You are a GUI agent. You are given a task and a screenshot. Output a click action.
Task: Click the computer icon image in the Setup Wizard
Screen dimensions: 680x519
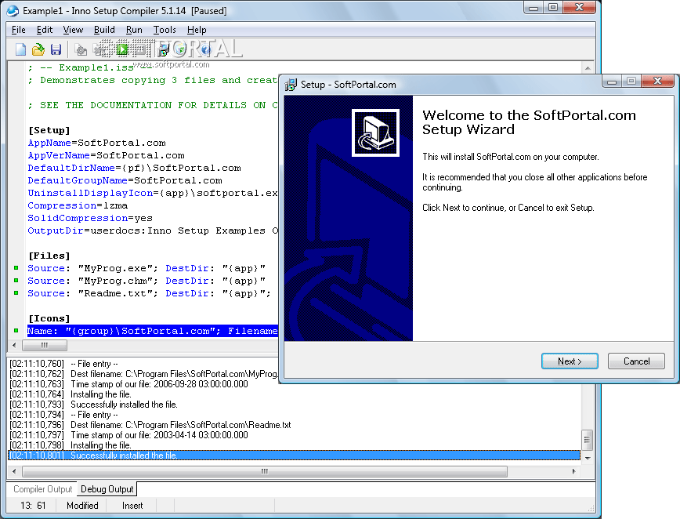(375, 132)
